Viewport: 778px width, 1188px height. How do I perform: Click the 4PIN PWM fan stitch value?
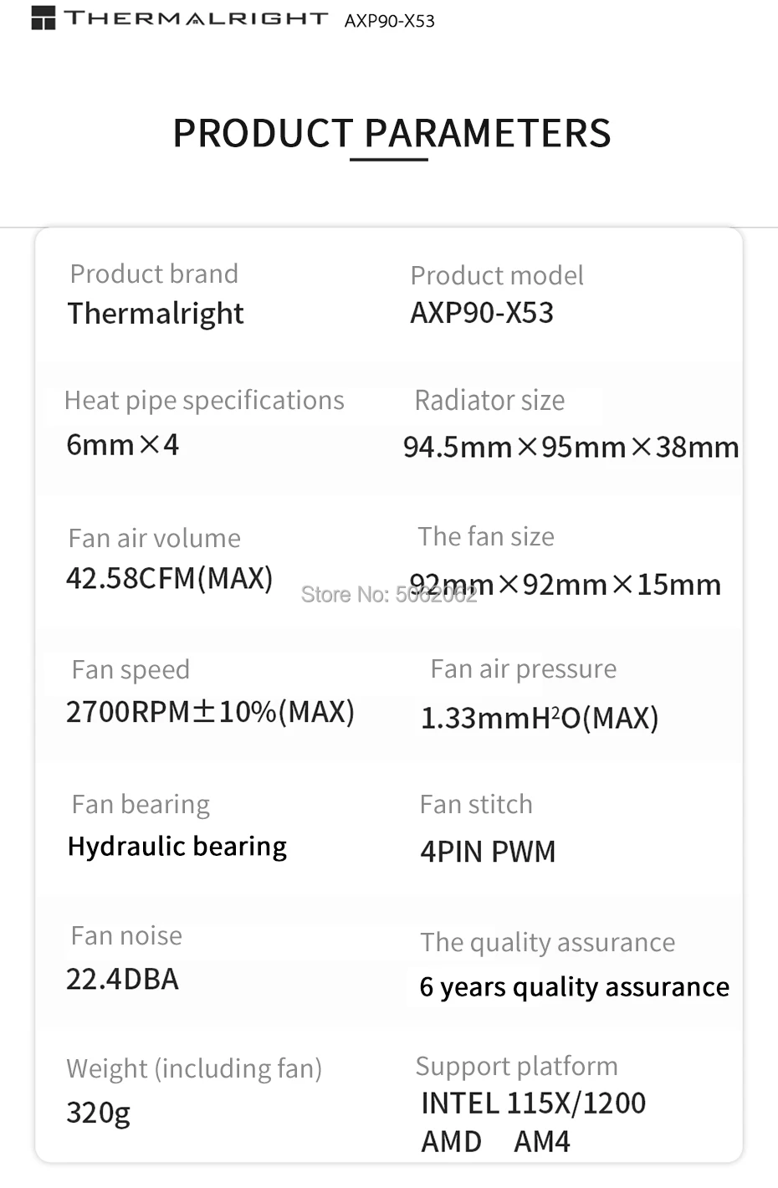coord(488,852)
